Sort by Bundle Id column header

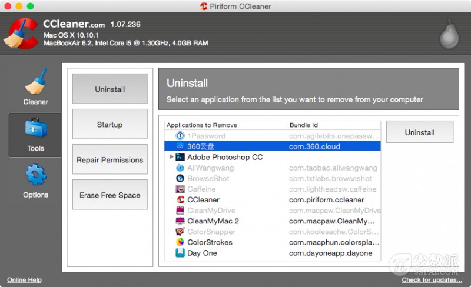(333, 125)
